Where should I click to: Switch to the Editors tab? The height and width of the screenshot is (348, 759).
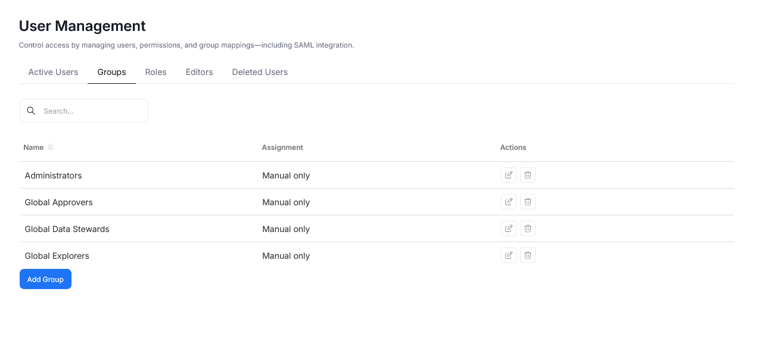199,72
